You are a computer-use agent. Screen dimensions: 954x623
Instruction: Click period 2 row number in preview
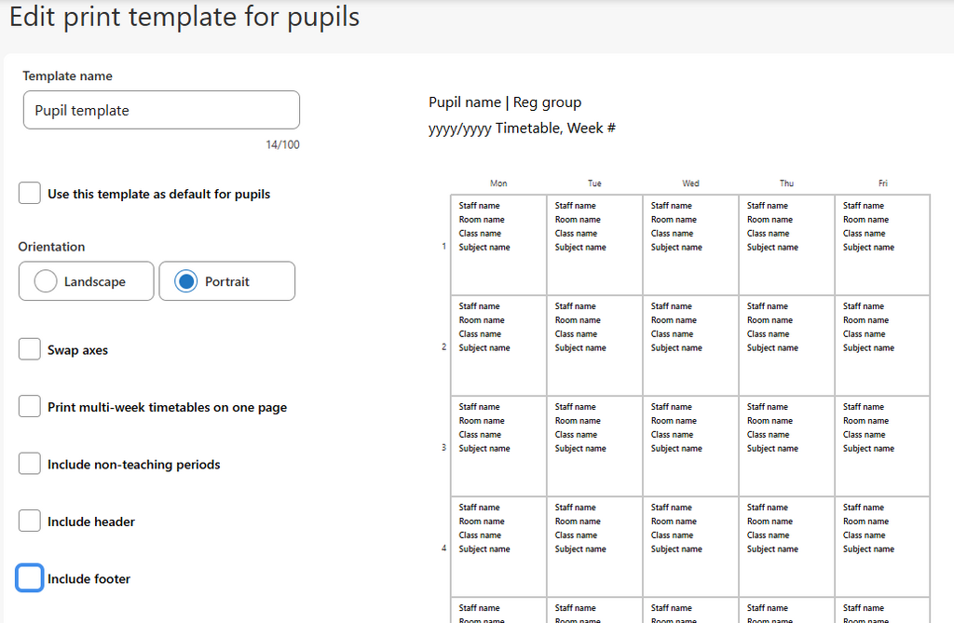pos(444,346)
